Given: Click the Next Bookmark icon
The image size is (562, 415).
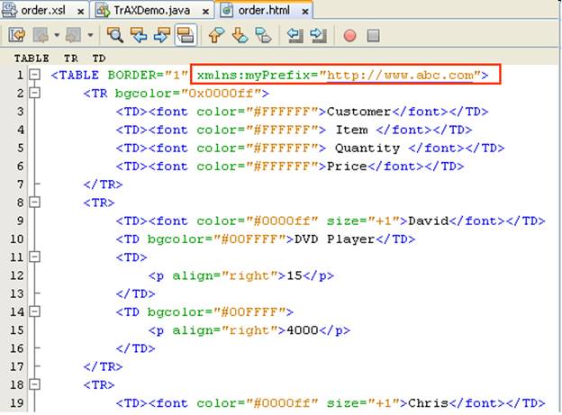Looking at the screenshot, I should (x=240, y=35).
